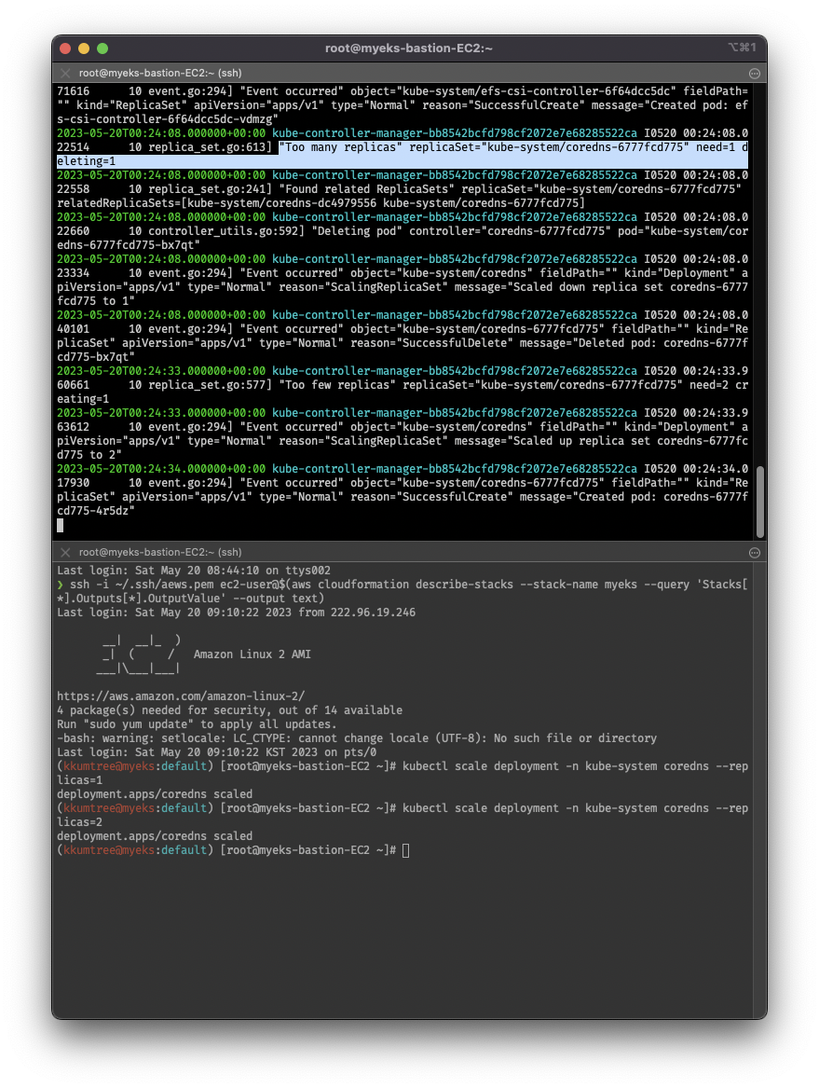The image size is (819, 1088).
Task: Click the ⌥⌘1 shortcut indicator in title bar
Action: click(x=742, y=48)
